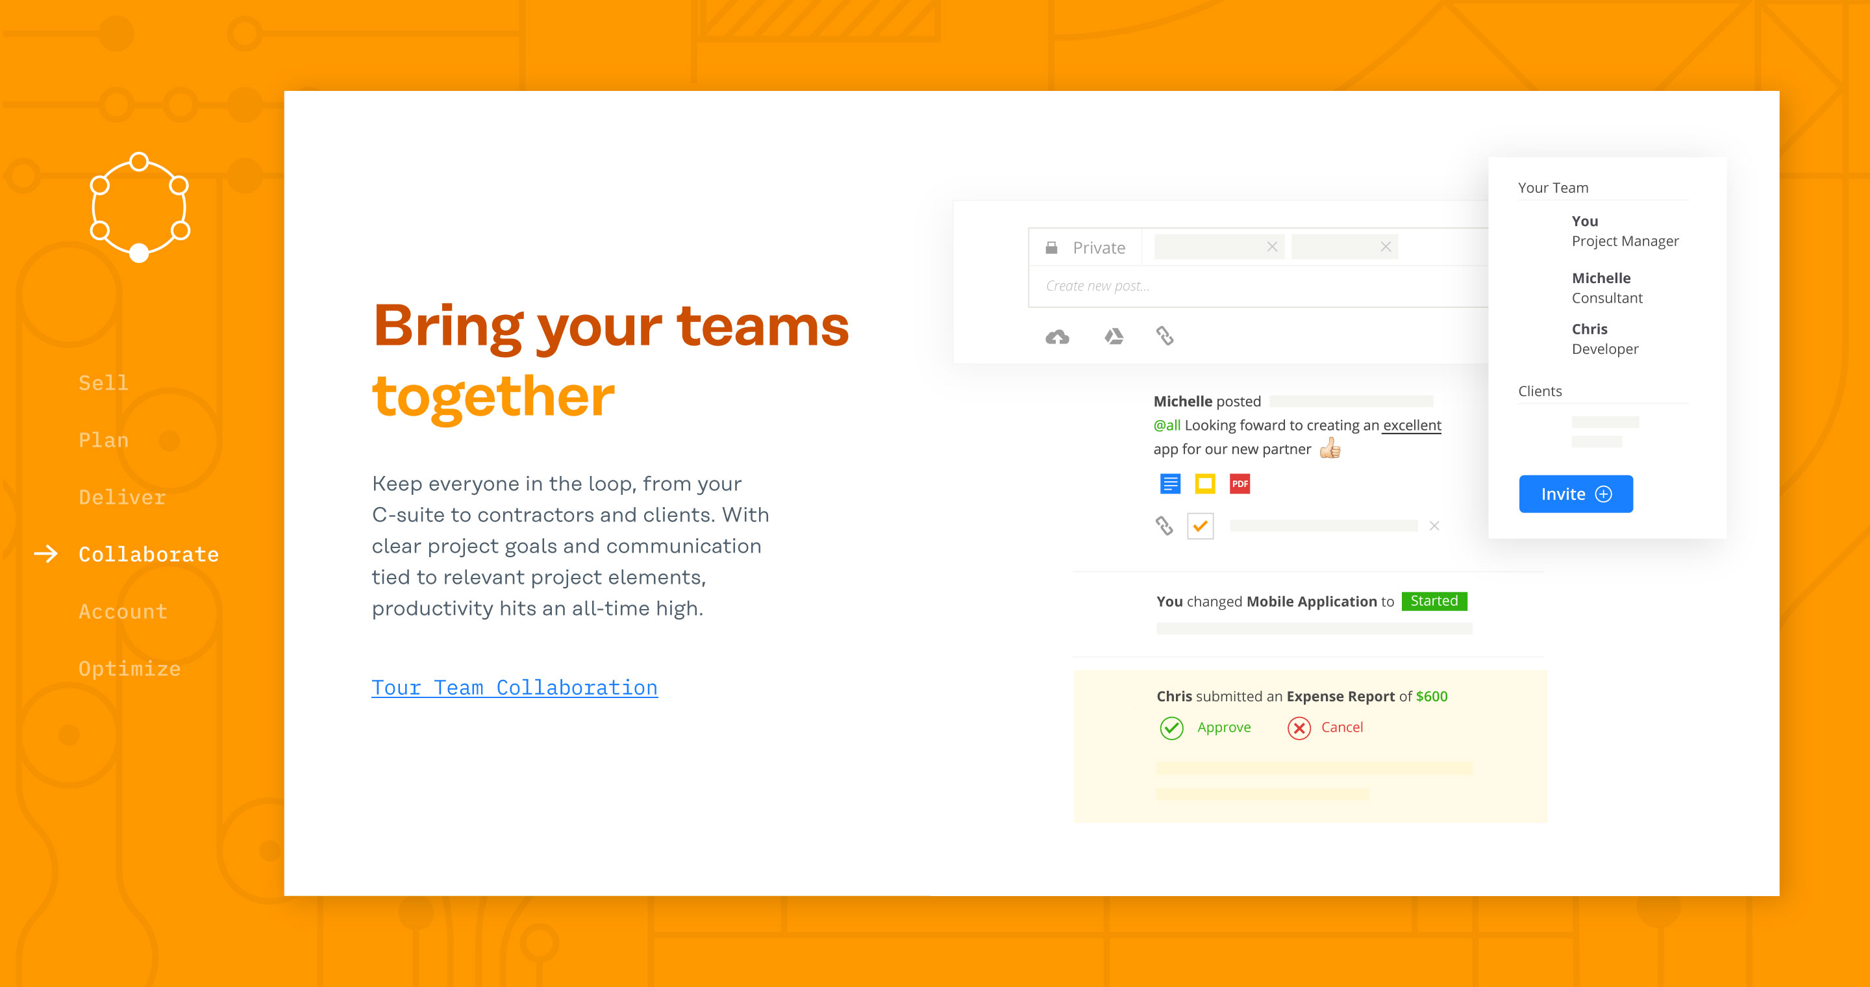
Task: Click the Invite button with plus icon
Action: [x=1576, y=494]
